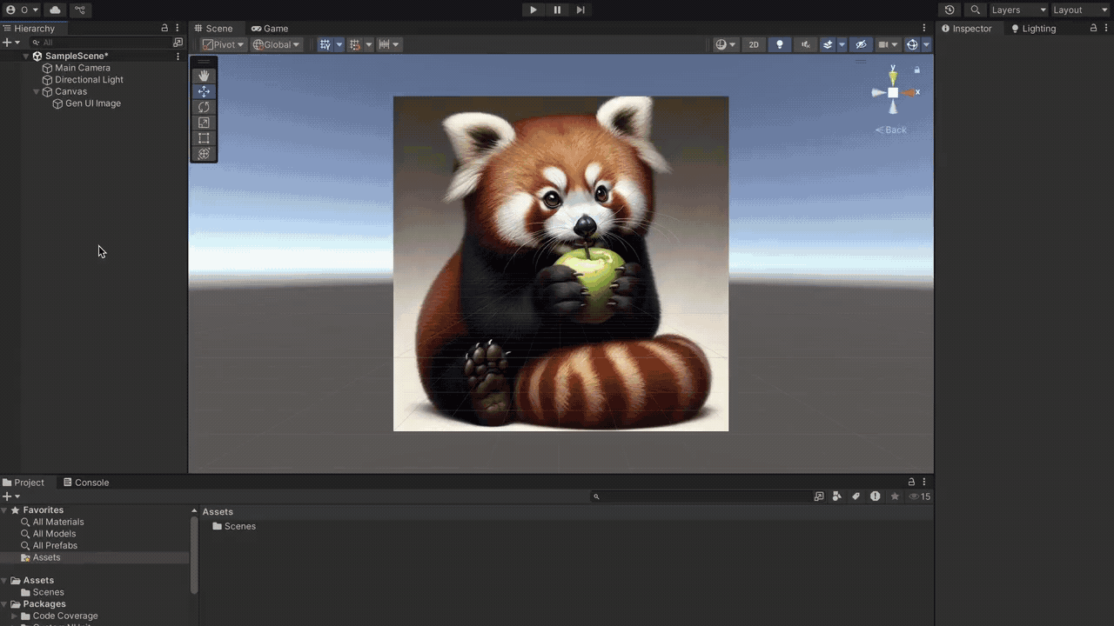This screenshot has width=1114, height=626.
Task: Toggle scene visibility of hidden objects
Action: click(861, 44)
